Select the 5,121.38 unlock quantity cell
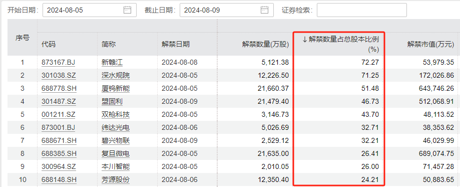The height and width of the screenshot is (187, 460). [x=275, y=62]
